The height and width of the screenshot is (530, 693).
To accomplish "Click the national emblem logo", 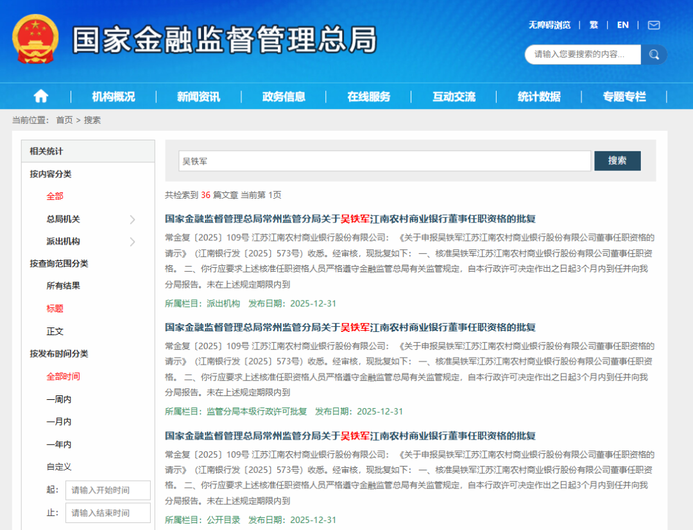I will click(x=35, y=39).
